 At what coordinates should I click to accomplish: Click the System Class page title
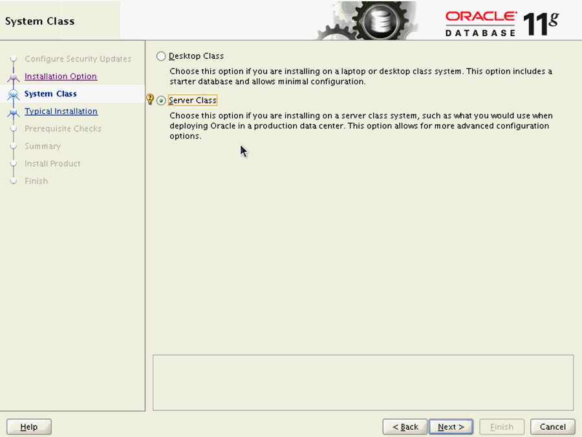click(39, 21)
